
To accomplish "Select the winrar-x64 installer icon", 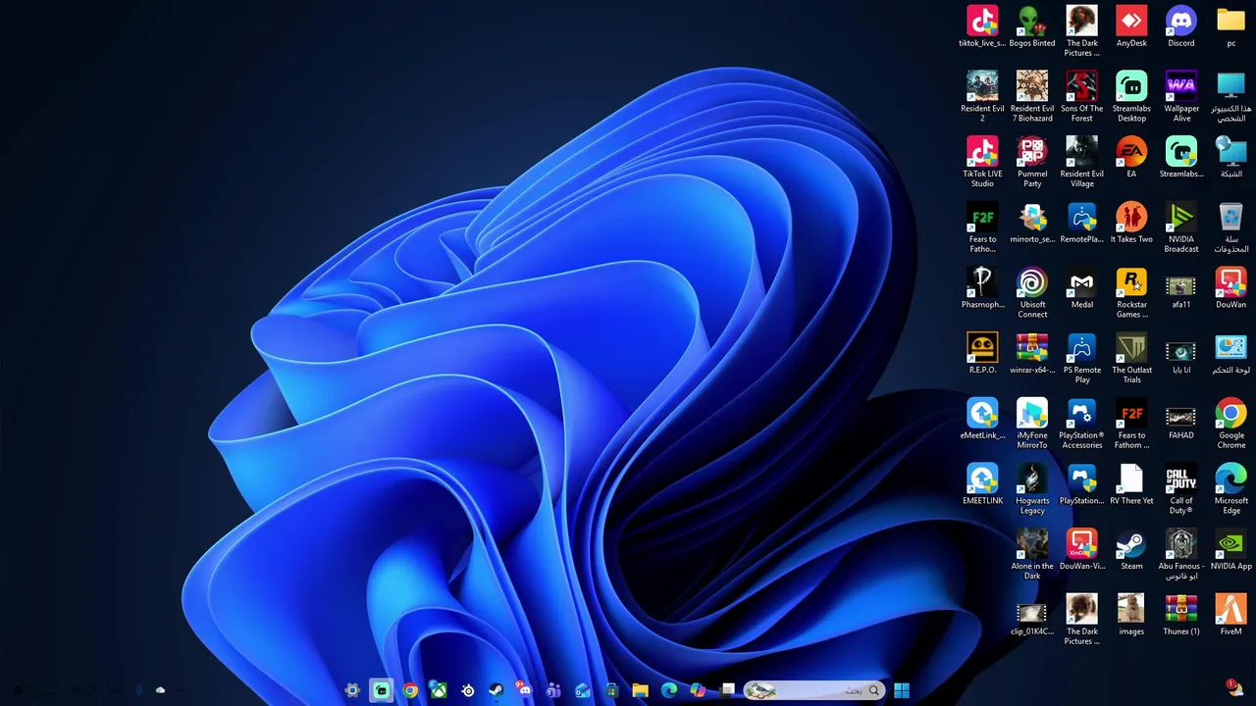I will click(1032, 354).
